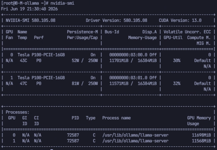
Task: Click the nvidia-smi command text
Action: 62,3
